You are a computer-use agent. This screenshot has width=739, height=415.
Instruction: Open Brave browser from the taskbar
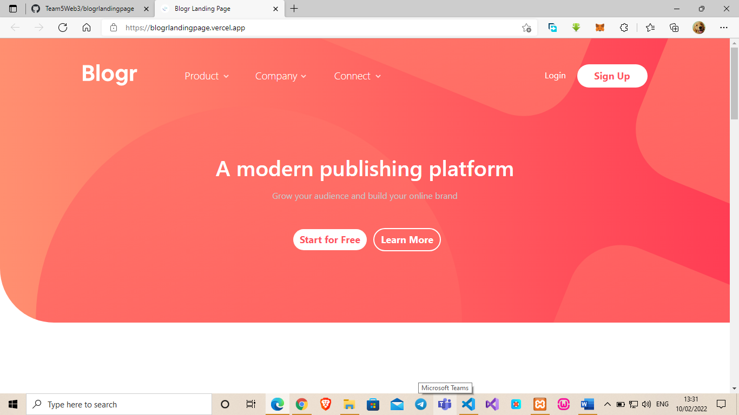(x=325, y=404)
